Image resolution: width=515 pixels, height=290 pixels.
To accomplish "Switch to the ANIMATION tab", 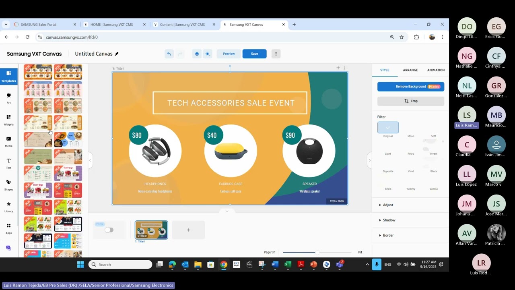I will click(x=436, y=70).
